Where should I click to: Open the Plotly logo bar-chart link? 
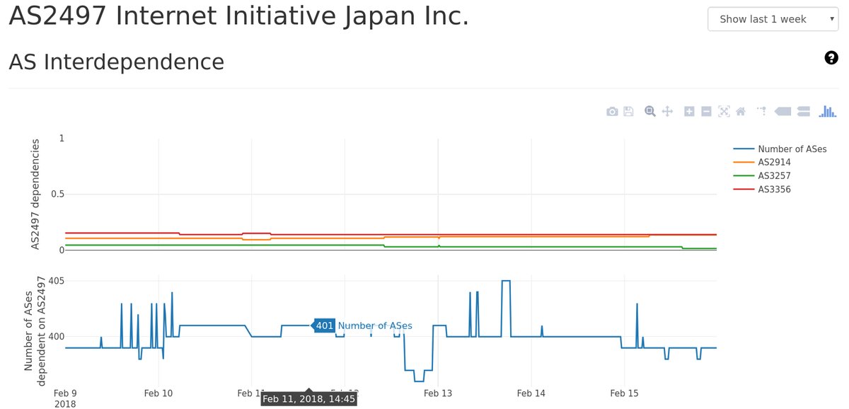[827, 111]
